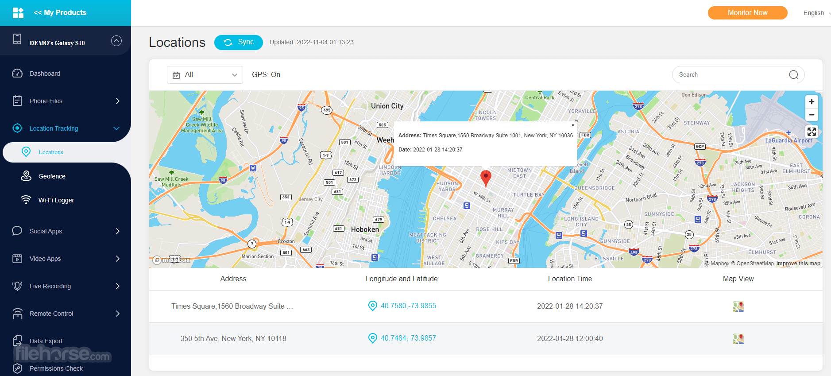The width and height of the screenshot is (831, 376).
Task: Open the All date filter dropdown
Action: tap(205, 75)
